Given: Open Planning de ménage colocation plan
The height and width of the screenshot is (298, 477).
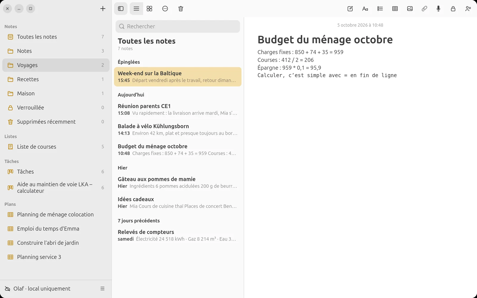Looking at the screenshot, I should tap(56, 215).
